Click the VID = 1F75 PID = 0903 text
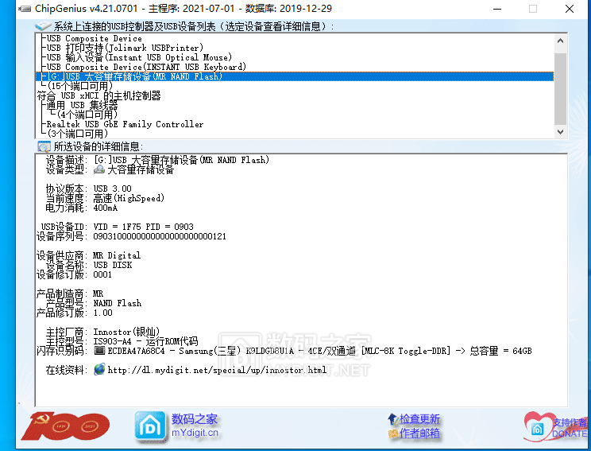The width and height of the screenshot is (591, 451). [x=143, y=227]
